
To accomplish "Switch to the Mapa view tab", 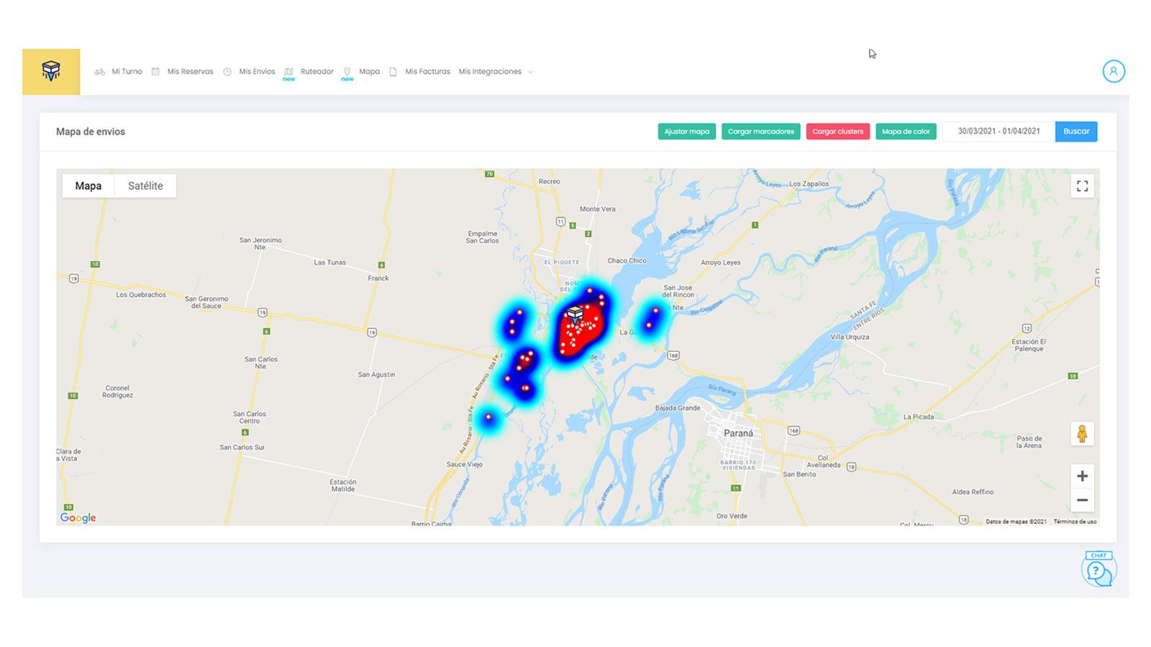I will (x=88, y=185).
